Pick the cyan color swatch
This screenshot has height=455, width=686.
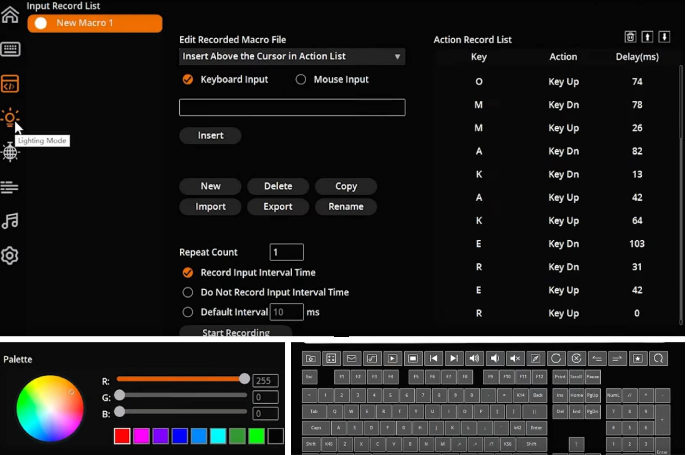tap(218, 436)
